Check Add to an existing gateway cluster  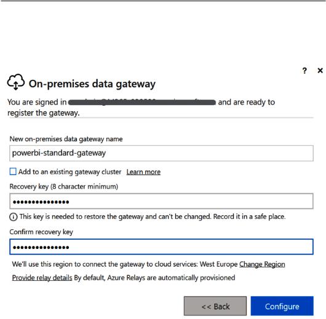pyautogui.click(x=13, y=171)
